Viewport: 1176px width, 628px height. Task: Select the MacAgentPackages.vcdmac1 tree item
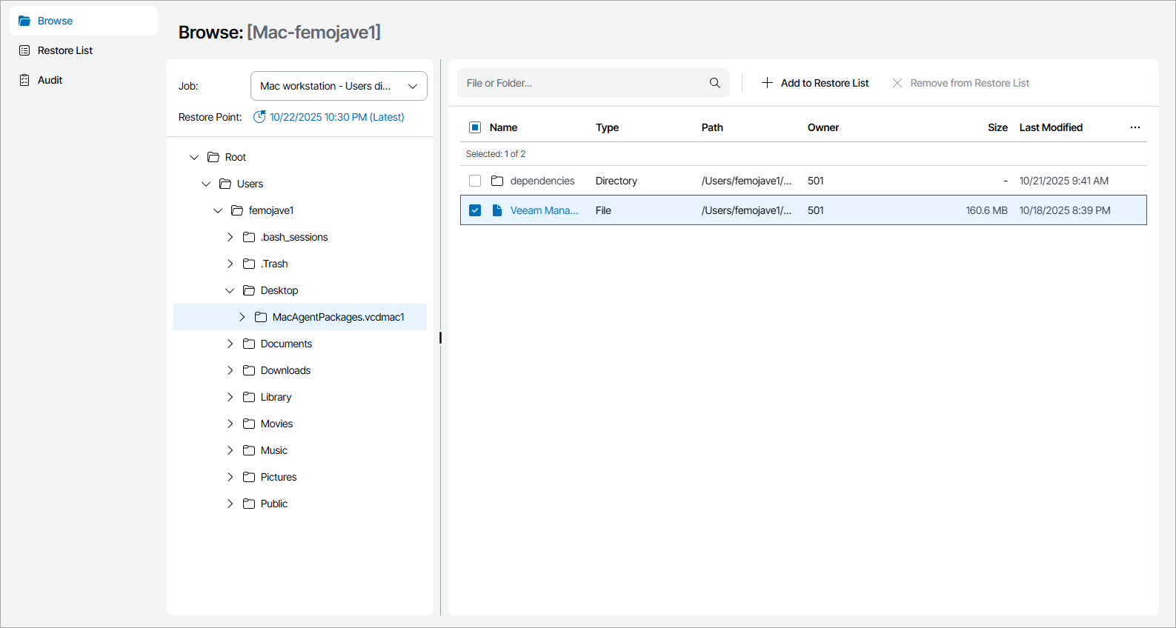[338, 317]
